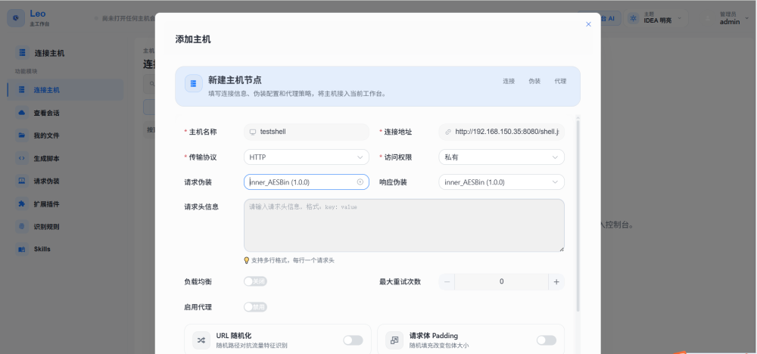Click the 主机名称 input field
The image size is (757, 354).
(x=307, y=132)
